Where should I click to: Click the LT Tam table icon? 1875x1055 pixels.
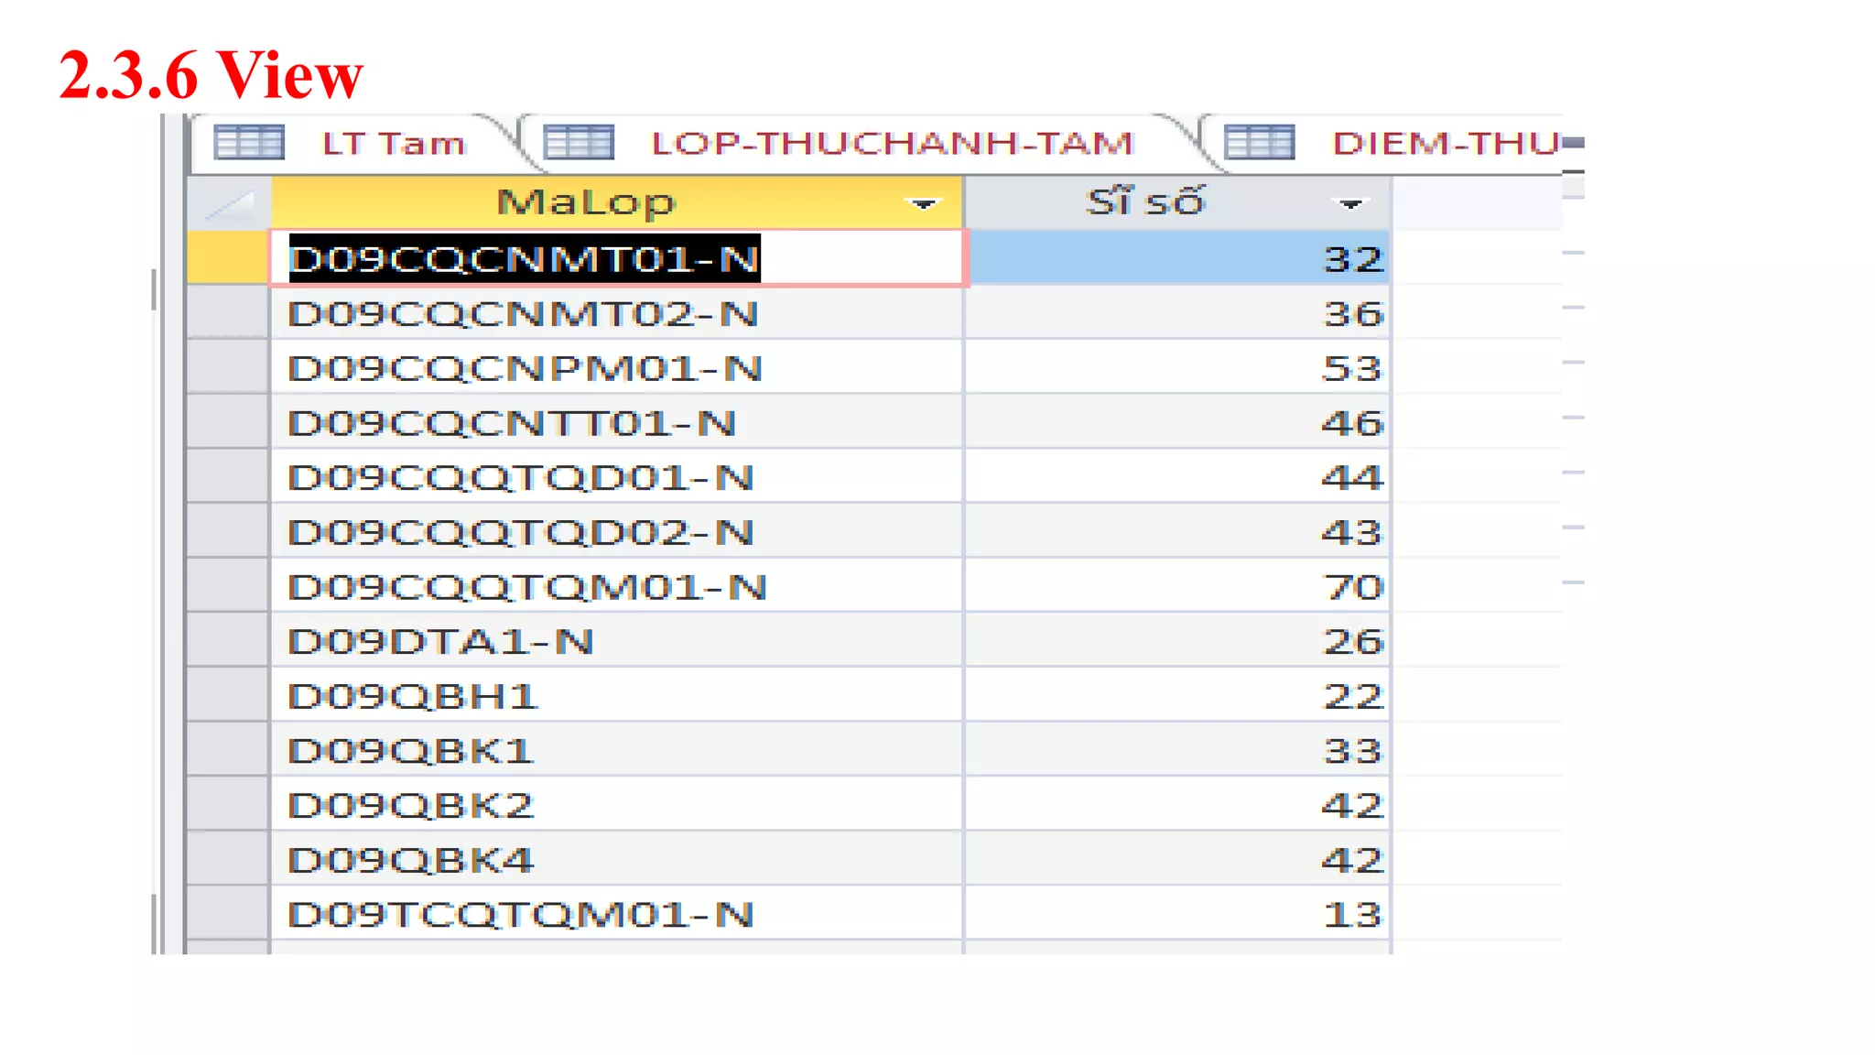tap(248, 143)
